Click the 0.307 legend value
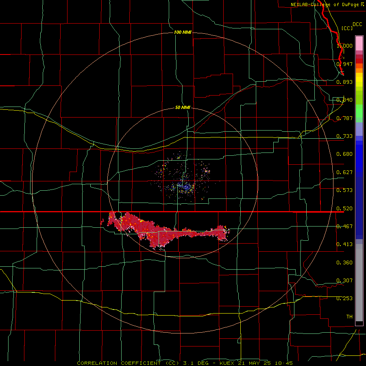 pos(344,281)
